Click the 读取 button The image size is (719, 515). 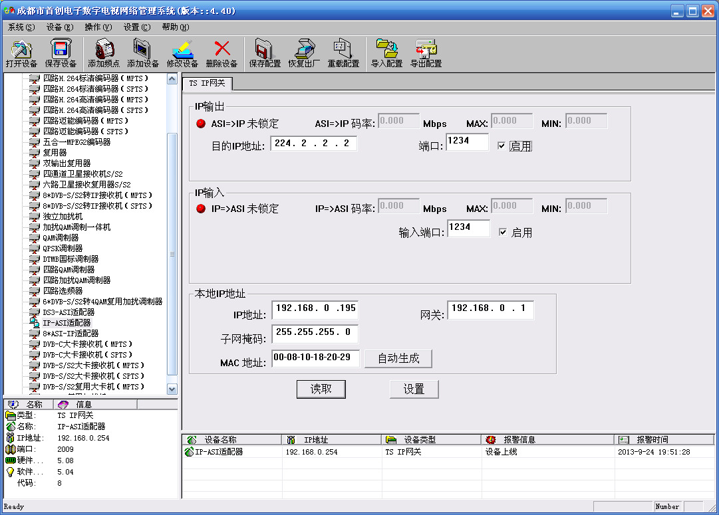(x=321, y=389)
